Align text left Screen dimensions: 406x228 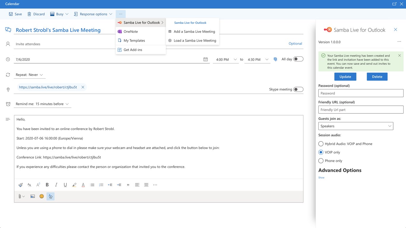pyautogui.click(x=137, y=185)
